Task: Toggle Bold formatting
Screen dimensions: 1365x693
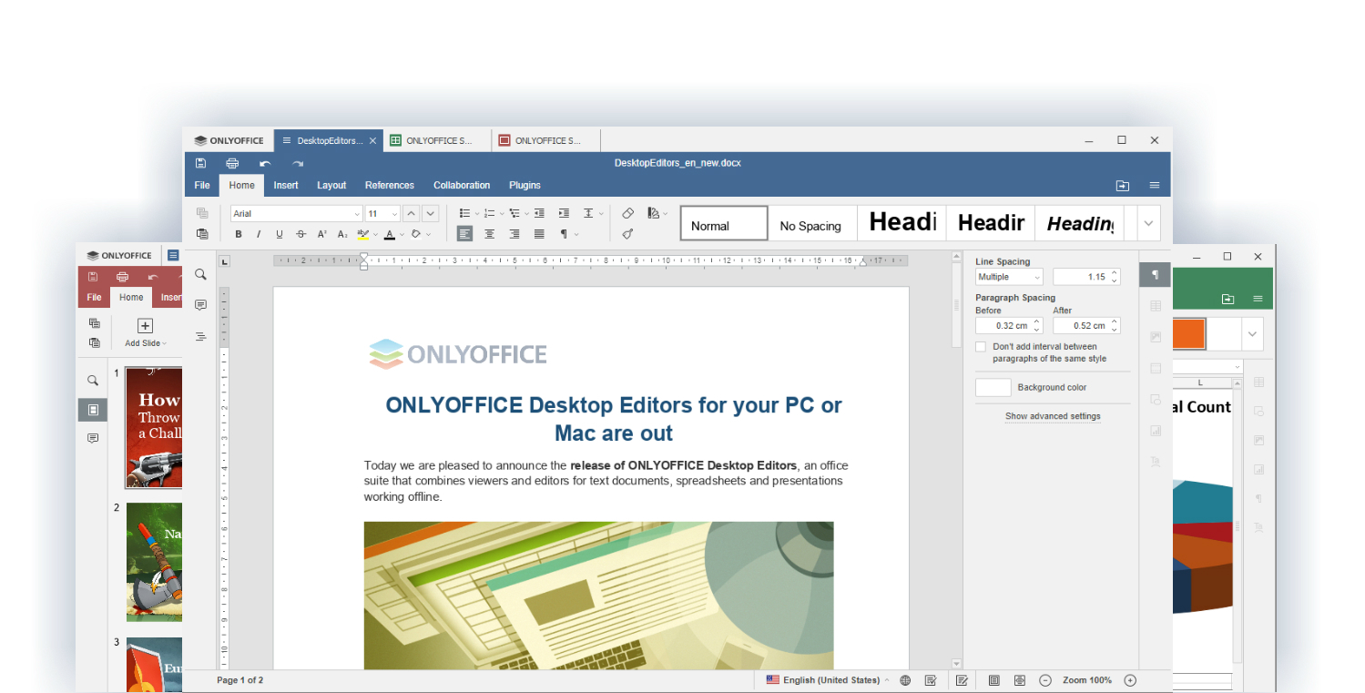Action: coord(239,234)
